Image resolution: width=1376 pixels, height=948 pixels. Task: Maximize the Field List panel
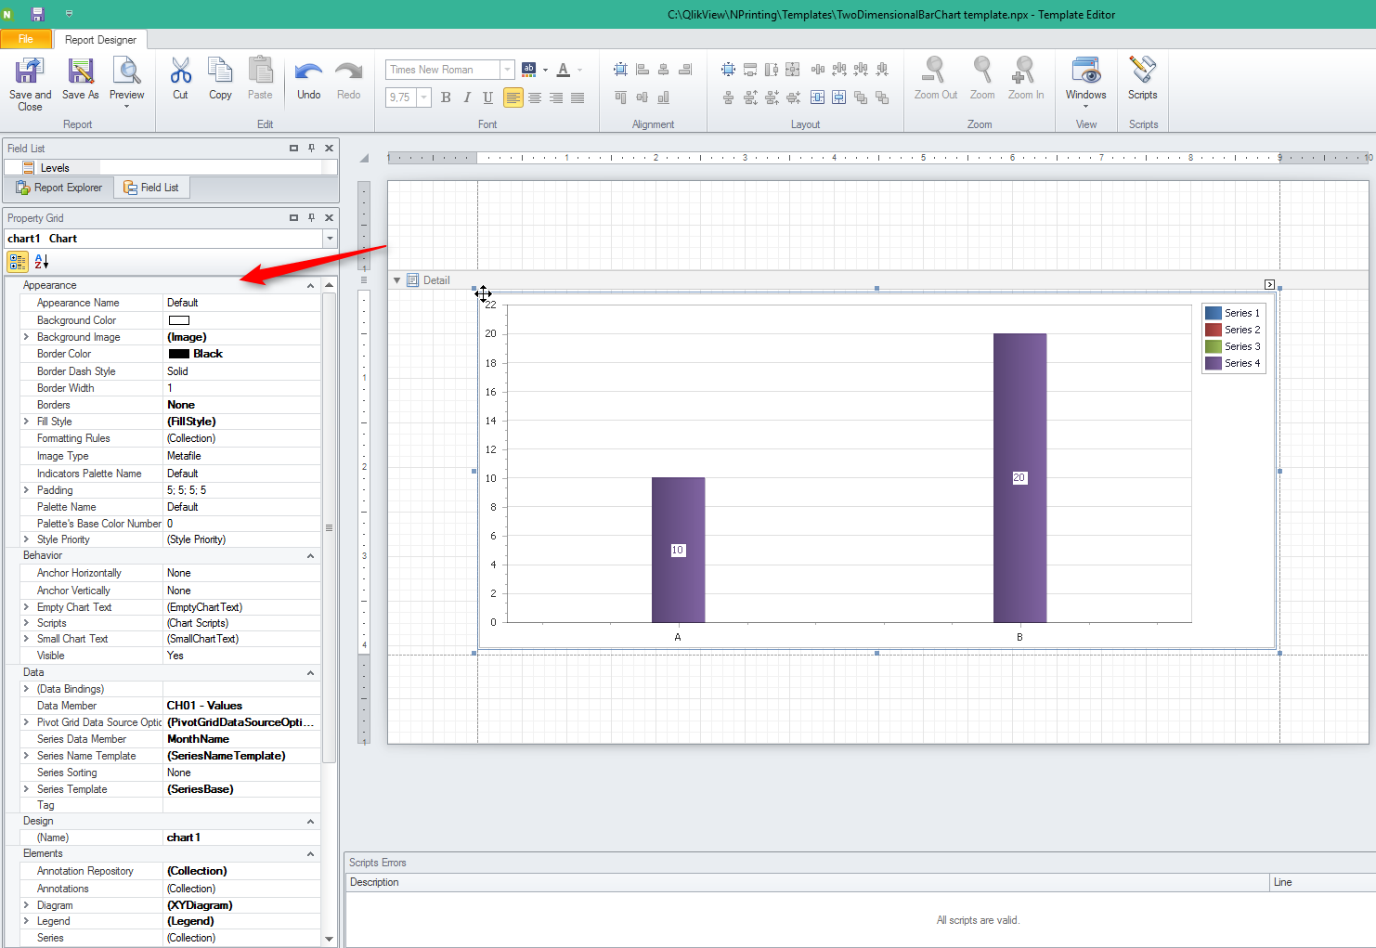(293, 148)
